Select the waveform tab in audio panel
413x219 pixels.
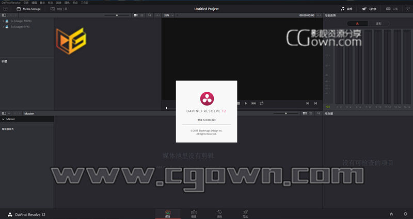[378, 24]
